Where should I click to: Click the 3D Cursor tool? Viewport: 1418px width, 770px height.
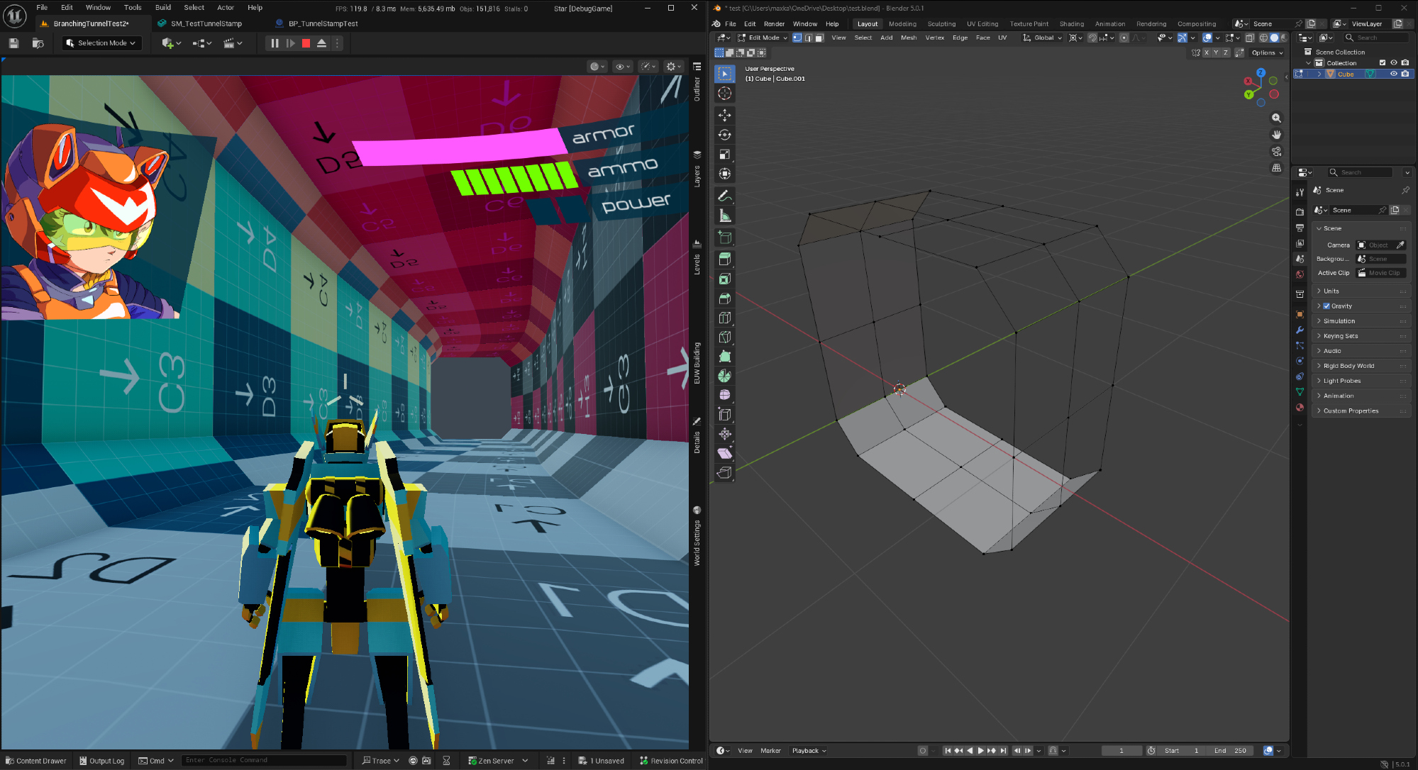[724, 94]
